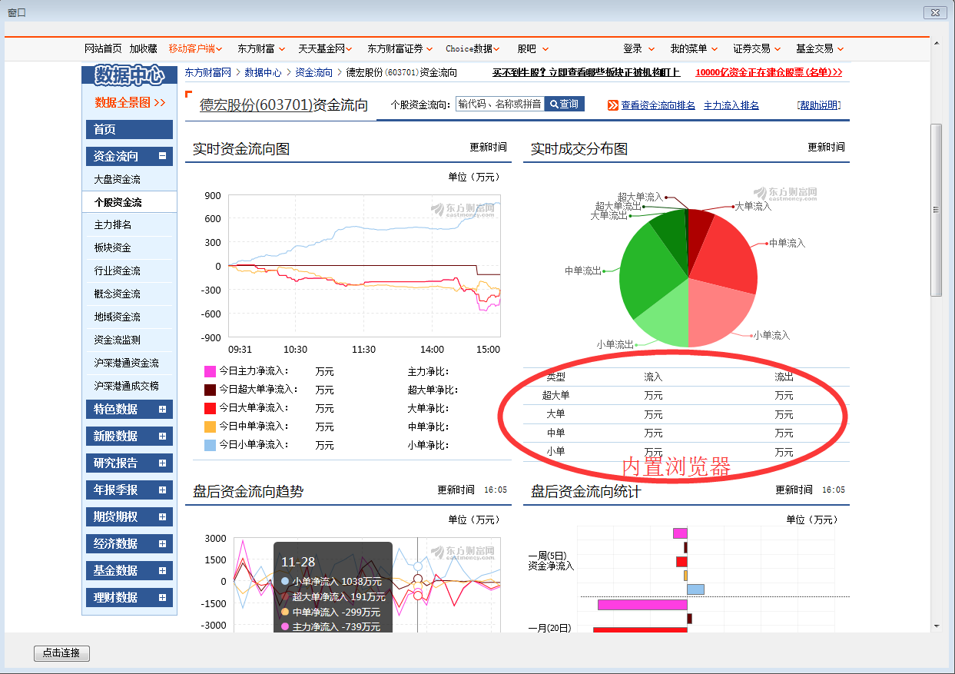Expand the 理财数据 section
Viewport: 955px width, 674px height.
click(162, 598)
